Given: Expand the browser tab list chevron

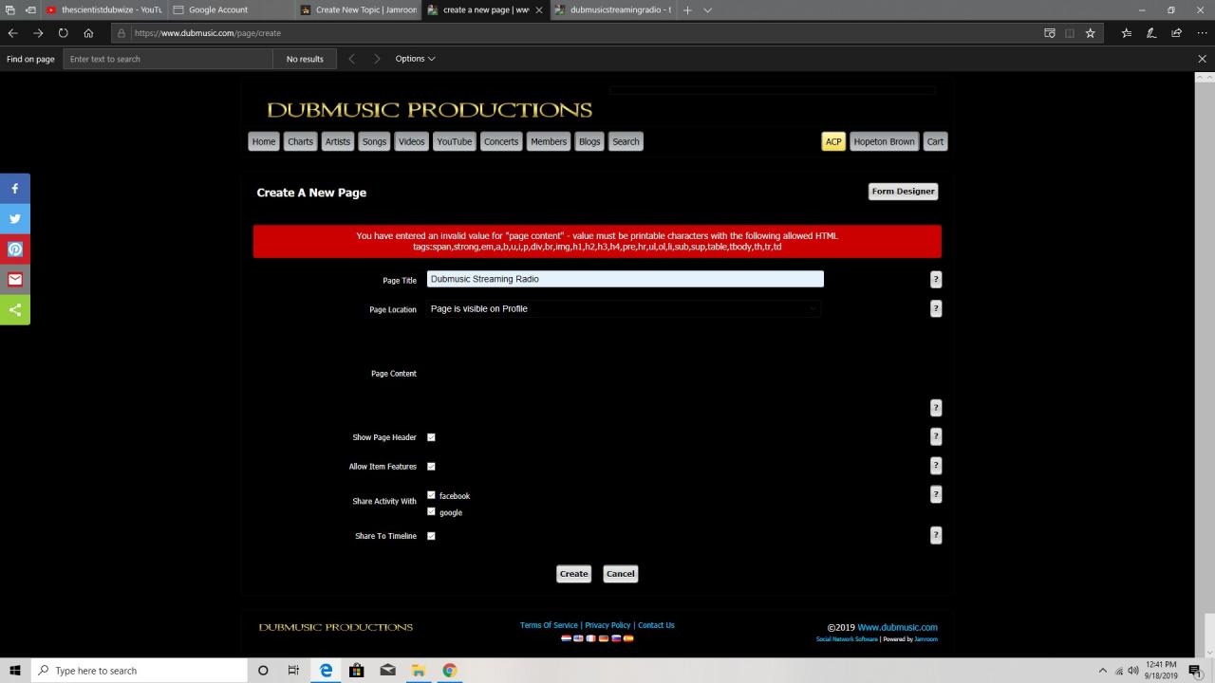Looking at the screenshot, I should [707, 10].
